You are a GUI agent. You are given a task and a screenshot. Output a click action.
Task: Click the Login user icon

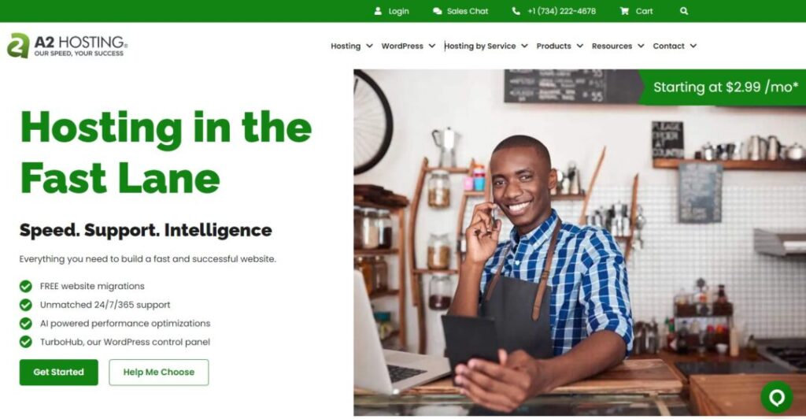pos(379,11)
